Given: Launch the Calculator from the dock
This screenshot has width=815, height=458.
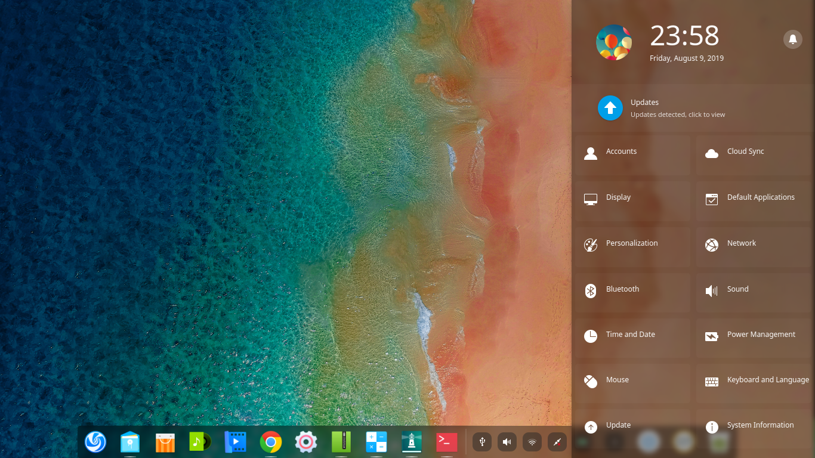Looking at the screenshot, I should 376,442.
